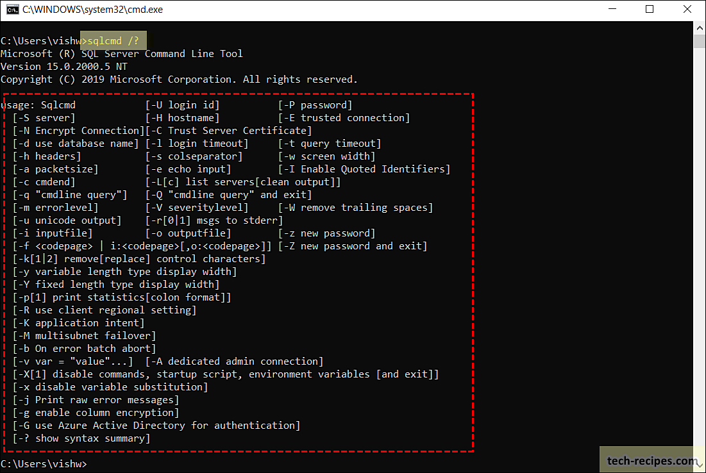Click the scrollbar up arrow icon
Image resolution: width=706 pixels, height=473 pixels.
(x=698, y=28)
